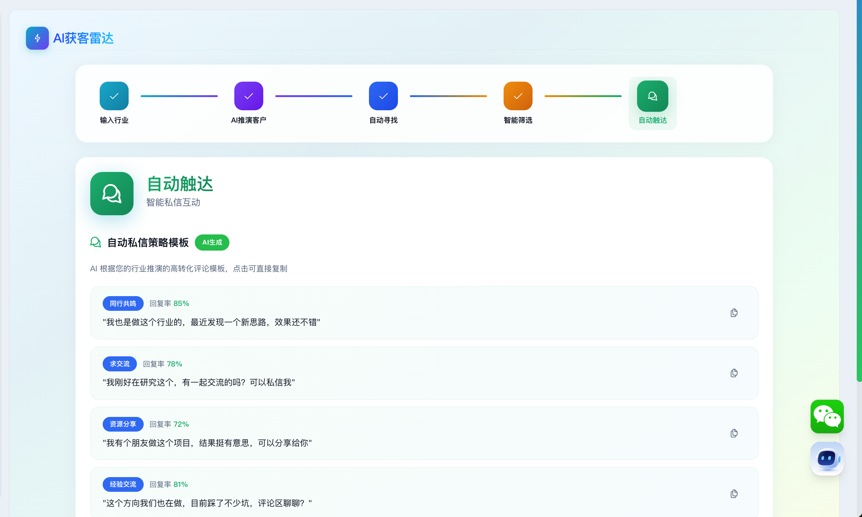The image size is (862, 517).
Task: Open the 自动寻找 step icon
Action: tap(383, 96)
